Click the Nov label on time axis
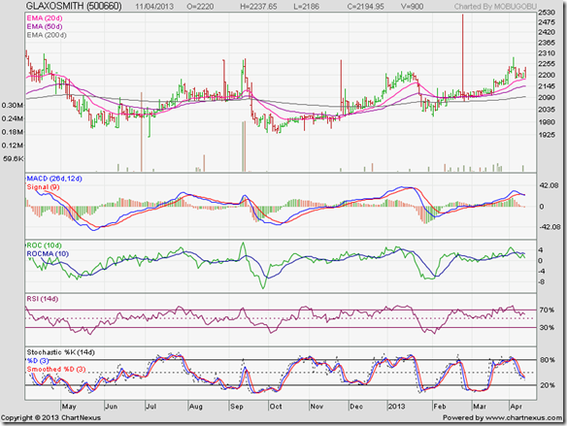 [x=317, y=407]
